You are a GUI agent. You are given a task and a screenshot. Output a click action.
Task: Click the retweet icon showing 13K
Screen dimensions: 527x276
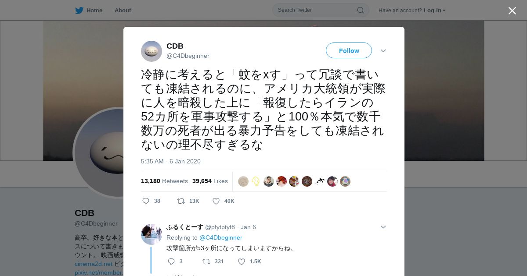coord(180,201)
